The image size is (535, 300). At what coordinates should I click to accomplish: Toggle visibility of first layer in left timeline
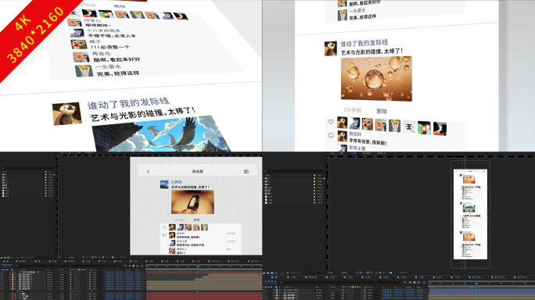pos(2,272)
